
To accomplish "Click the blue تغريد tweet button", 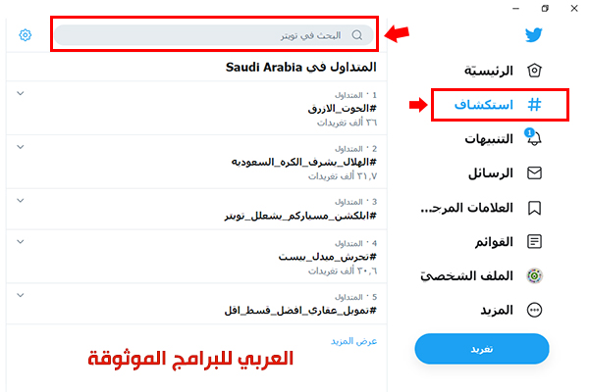I will click(481, 348).
